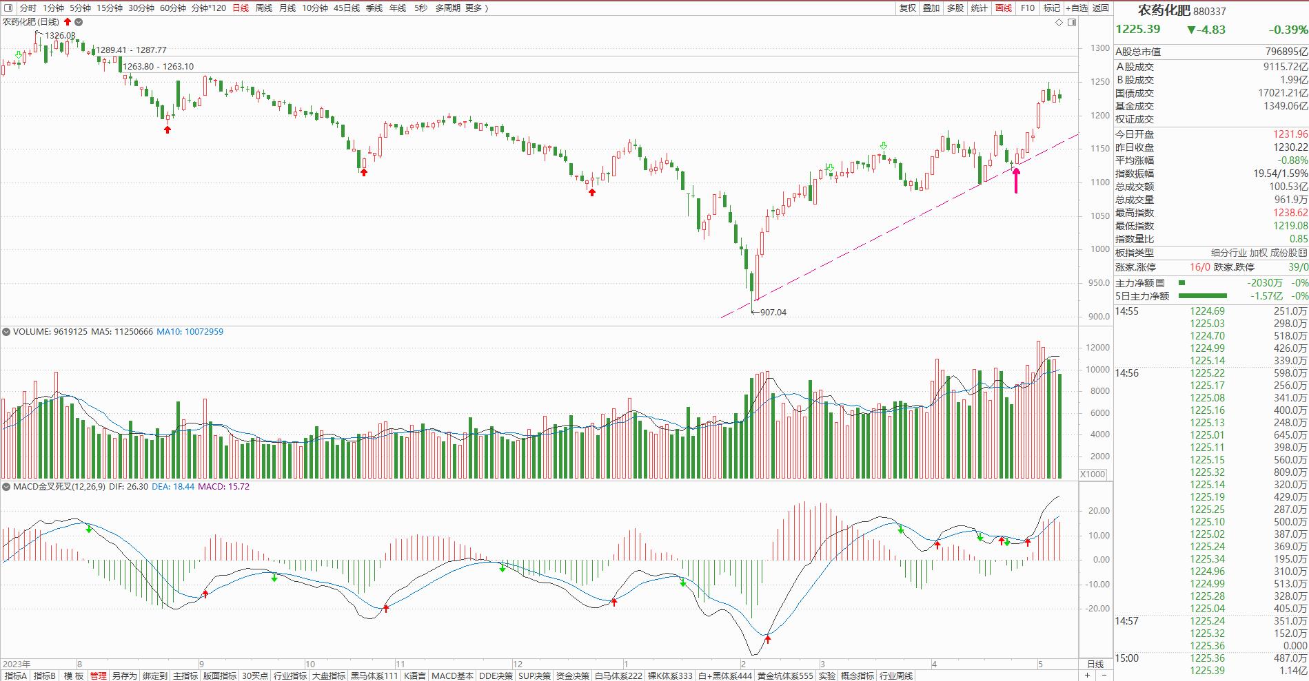The image size is (1309, 681).
Task: Click the +自选 button
Action: (1076, 8)
